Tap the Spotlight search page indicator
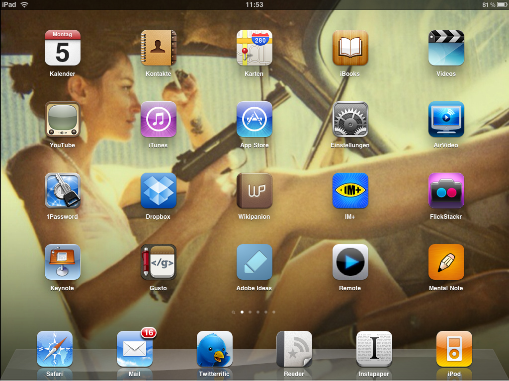 (233, 313)
